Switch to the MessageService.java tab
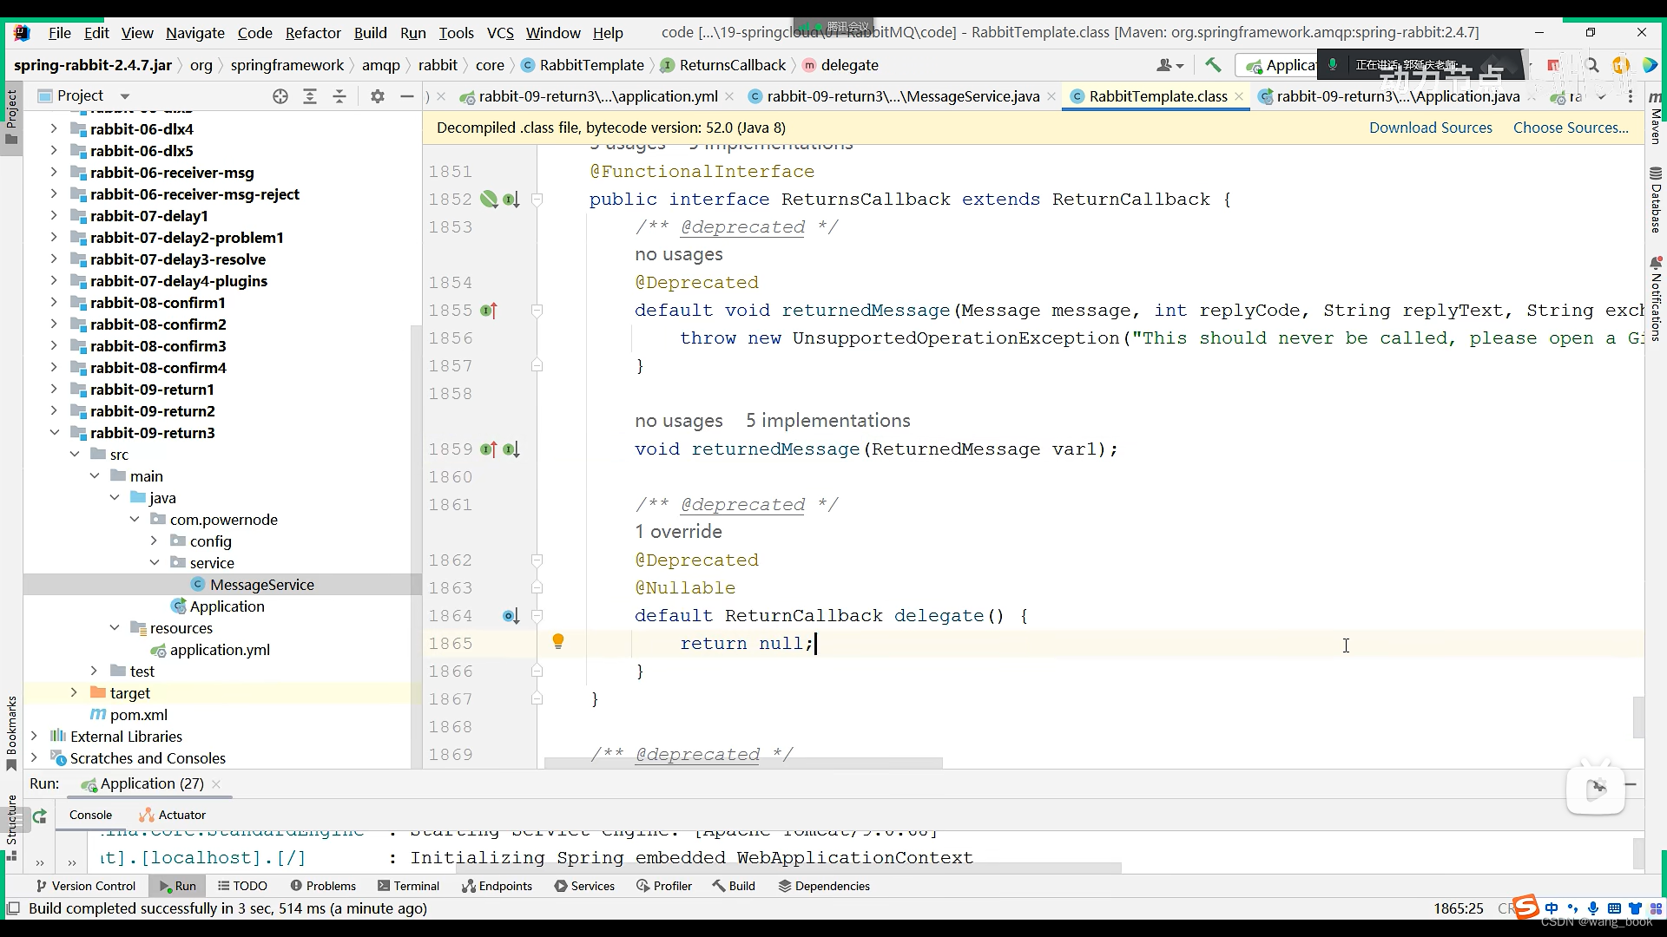 pos(902,96)
